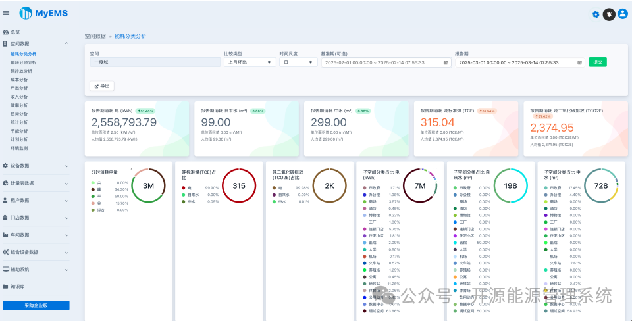Click the 导出 export button
The width and height of the screenshot is (632, 321).
click(x=102, y=86)
